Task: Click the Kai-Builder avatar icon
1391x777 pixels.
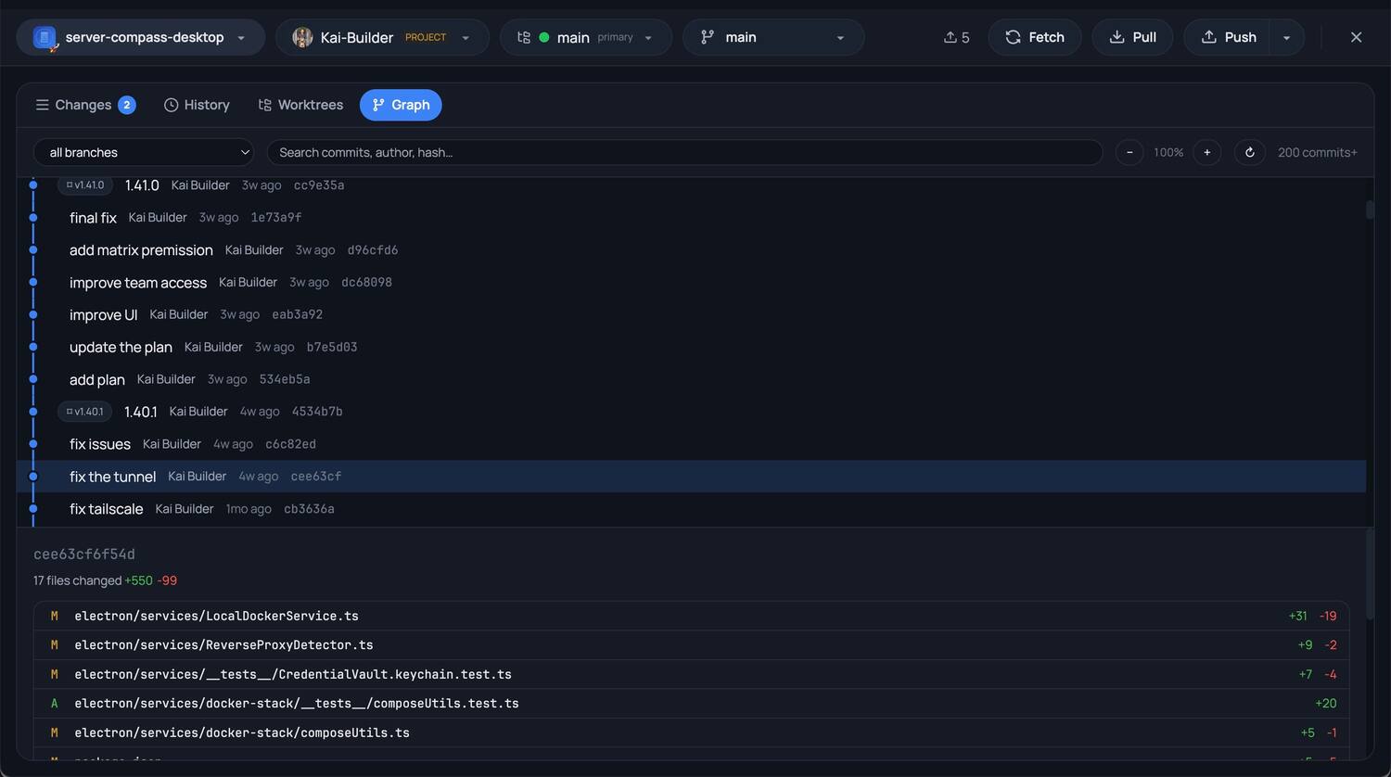Action: click(302, 37)
